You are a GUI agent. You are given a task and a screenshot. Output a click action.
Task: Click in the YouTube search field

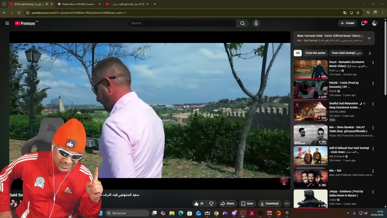coord(182,23)
